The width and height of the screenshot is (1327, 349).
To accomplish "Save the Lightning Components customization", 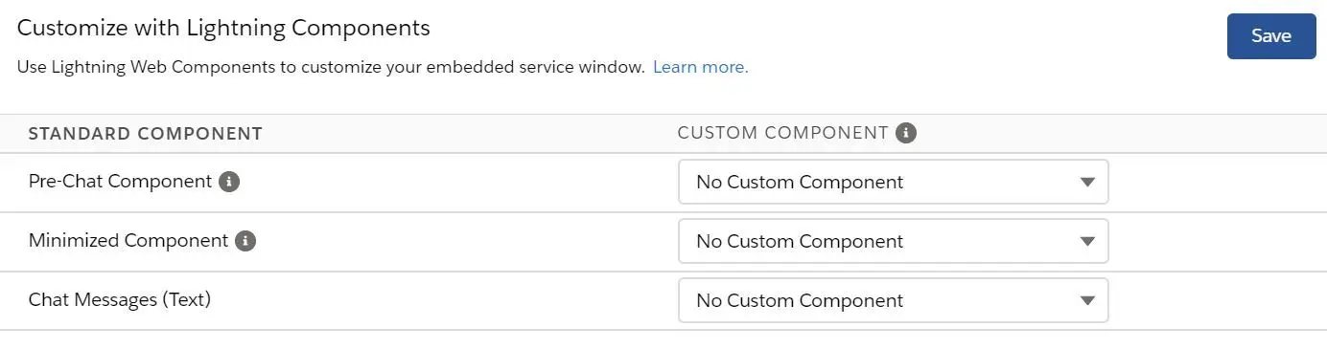I will 1271,36.
